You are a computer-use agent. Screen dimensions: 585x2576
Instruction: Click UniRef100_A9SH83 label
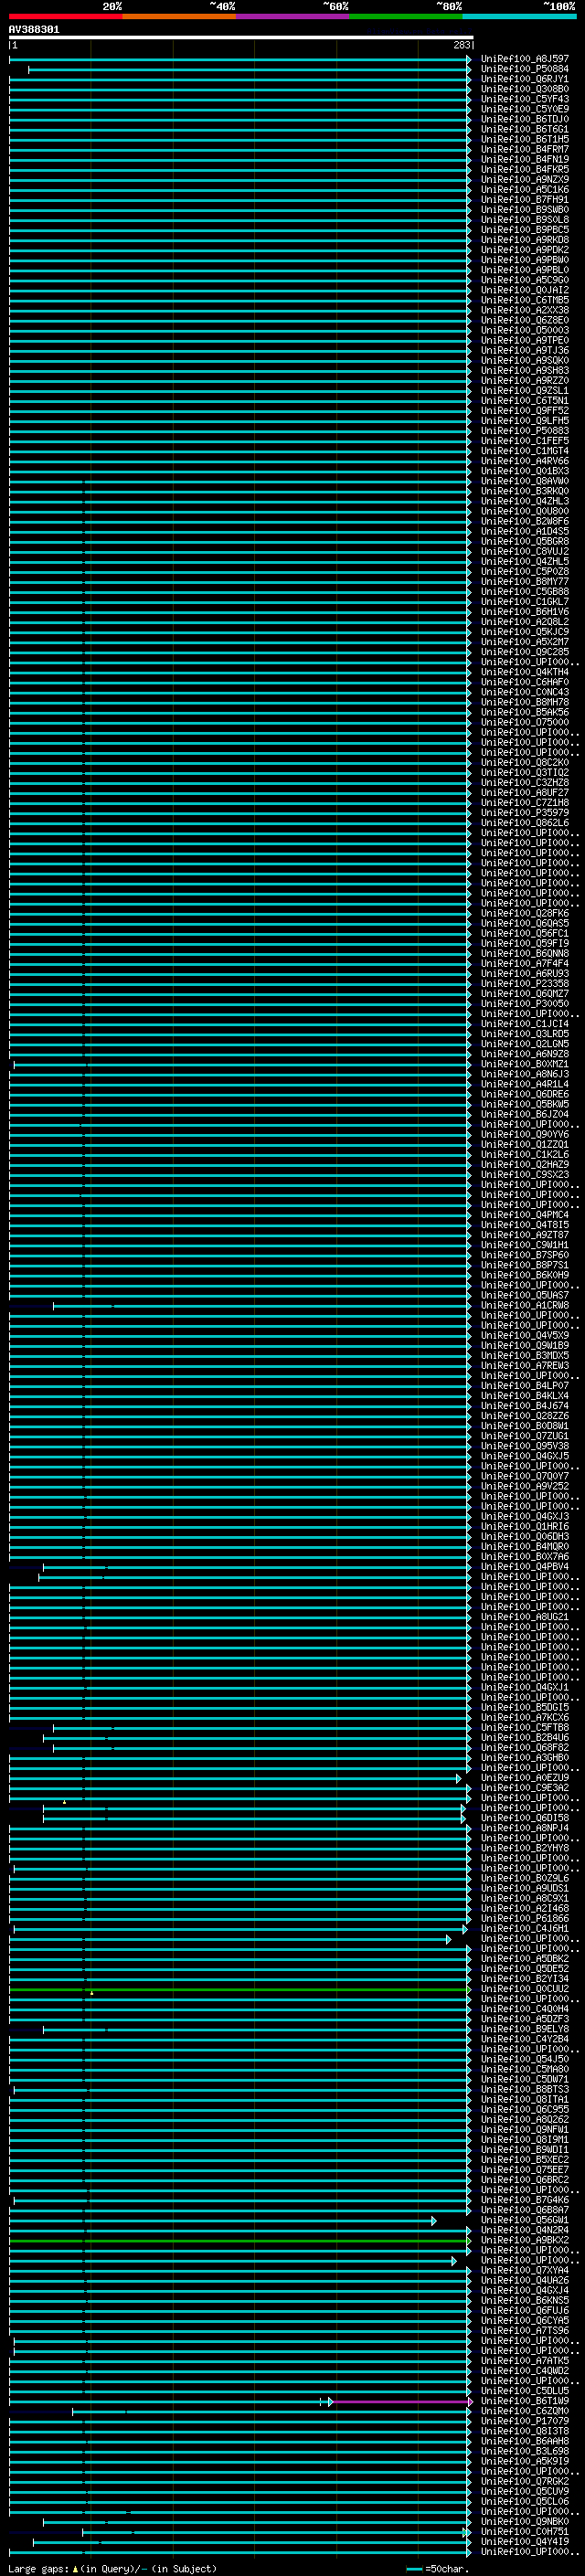(x=524, y=371)
